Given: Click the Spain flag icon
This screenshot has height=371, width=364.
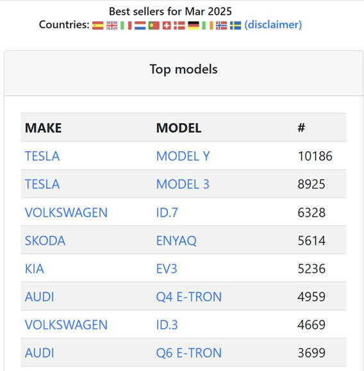Looking at the screenshot, I should 98,26.
